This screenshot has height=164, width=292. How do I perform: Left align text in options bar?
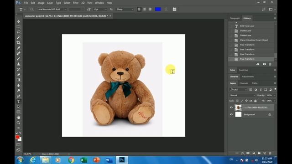139,9
